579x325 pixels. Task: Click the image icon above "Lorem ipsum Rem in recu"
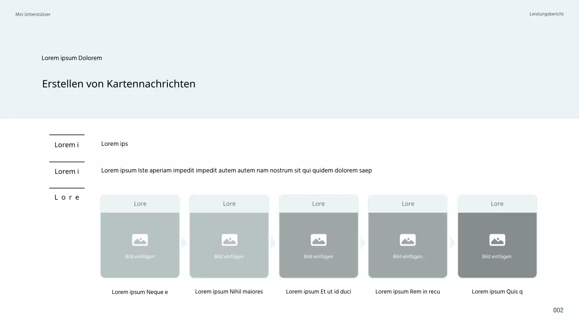[x=408, y=240]
